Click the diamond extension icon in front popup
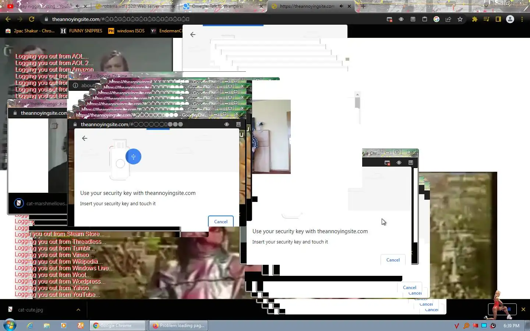This screenshot has height=331, width=530. point(227,124)
